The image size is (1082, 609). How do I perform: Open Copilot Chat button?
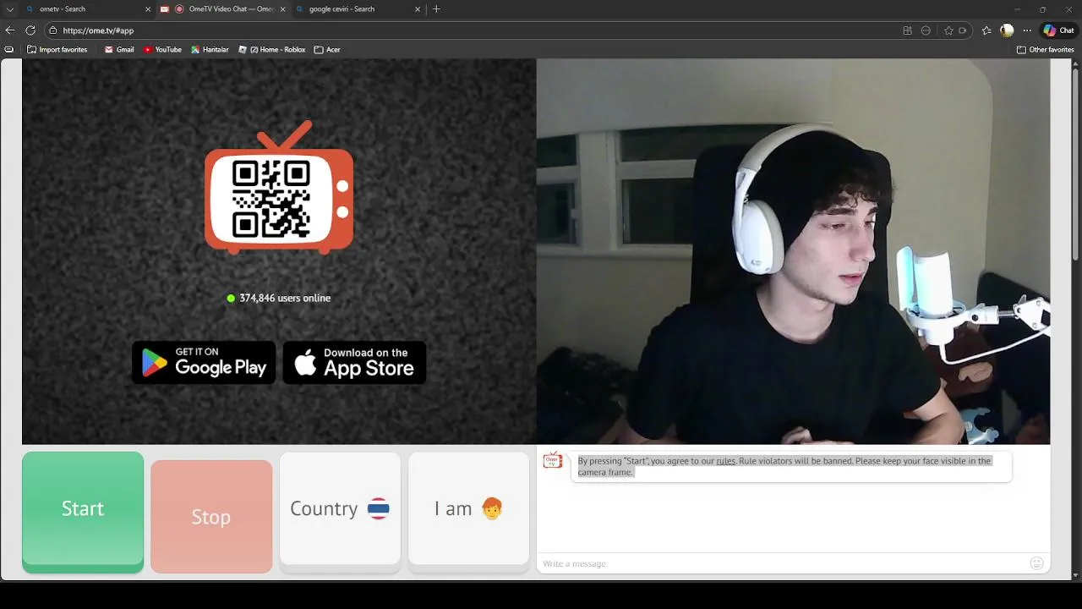pos(1058,30)
